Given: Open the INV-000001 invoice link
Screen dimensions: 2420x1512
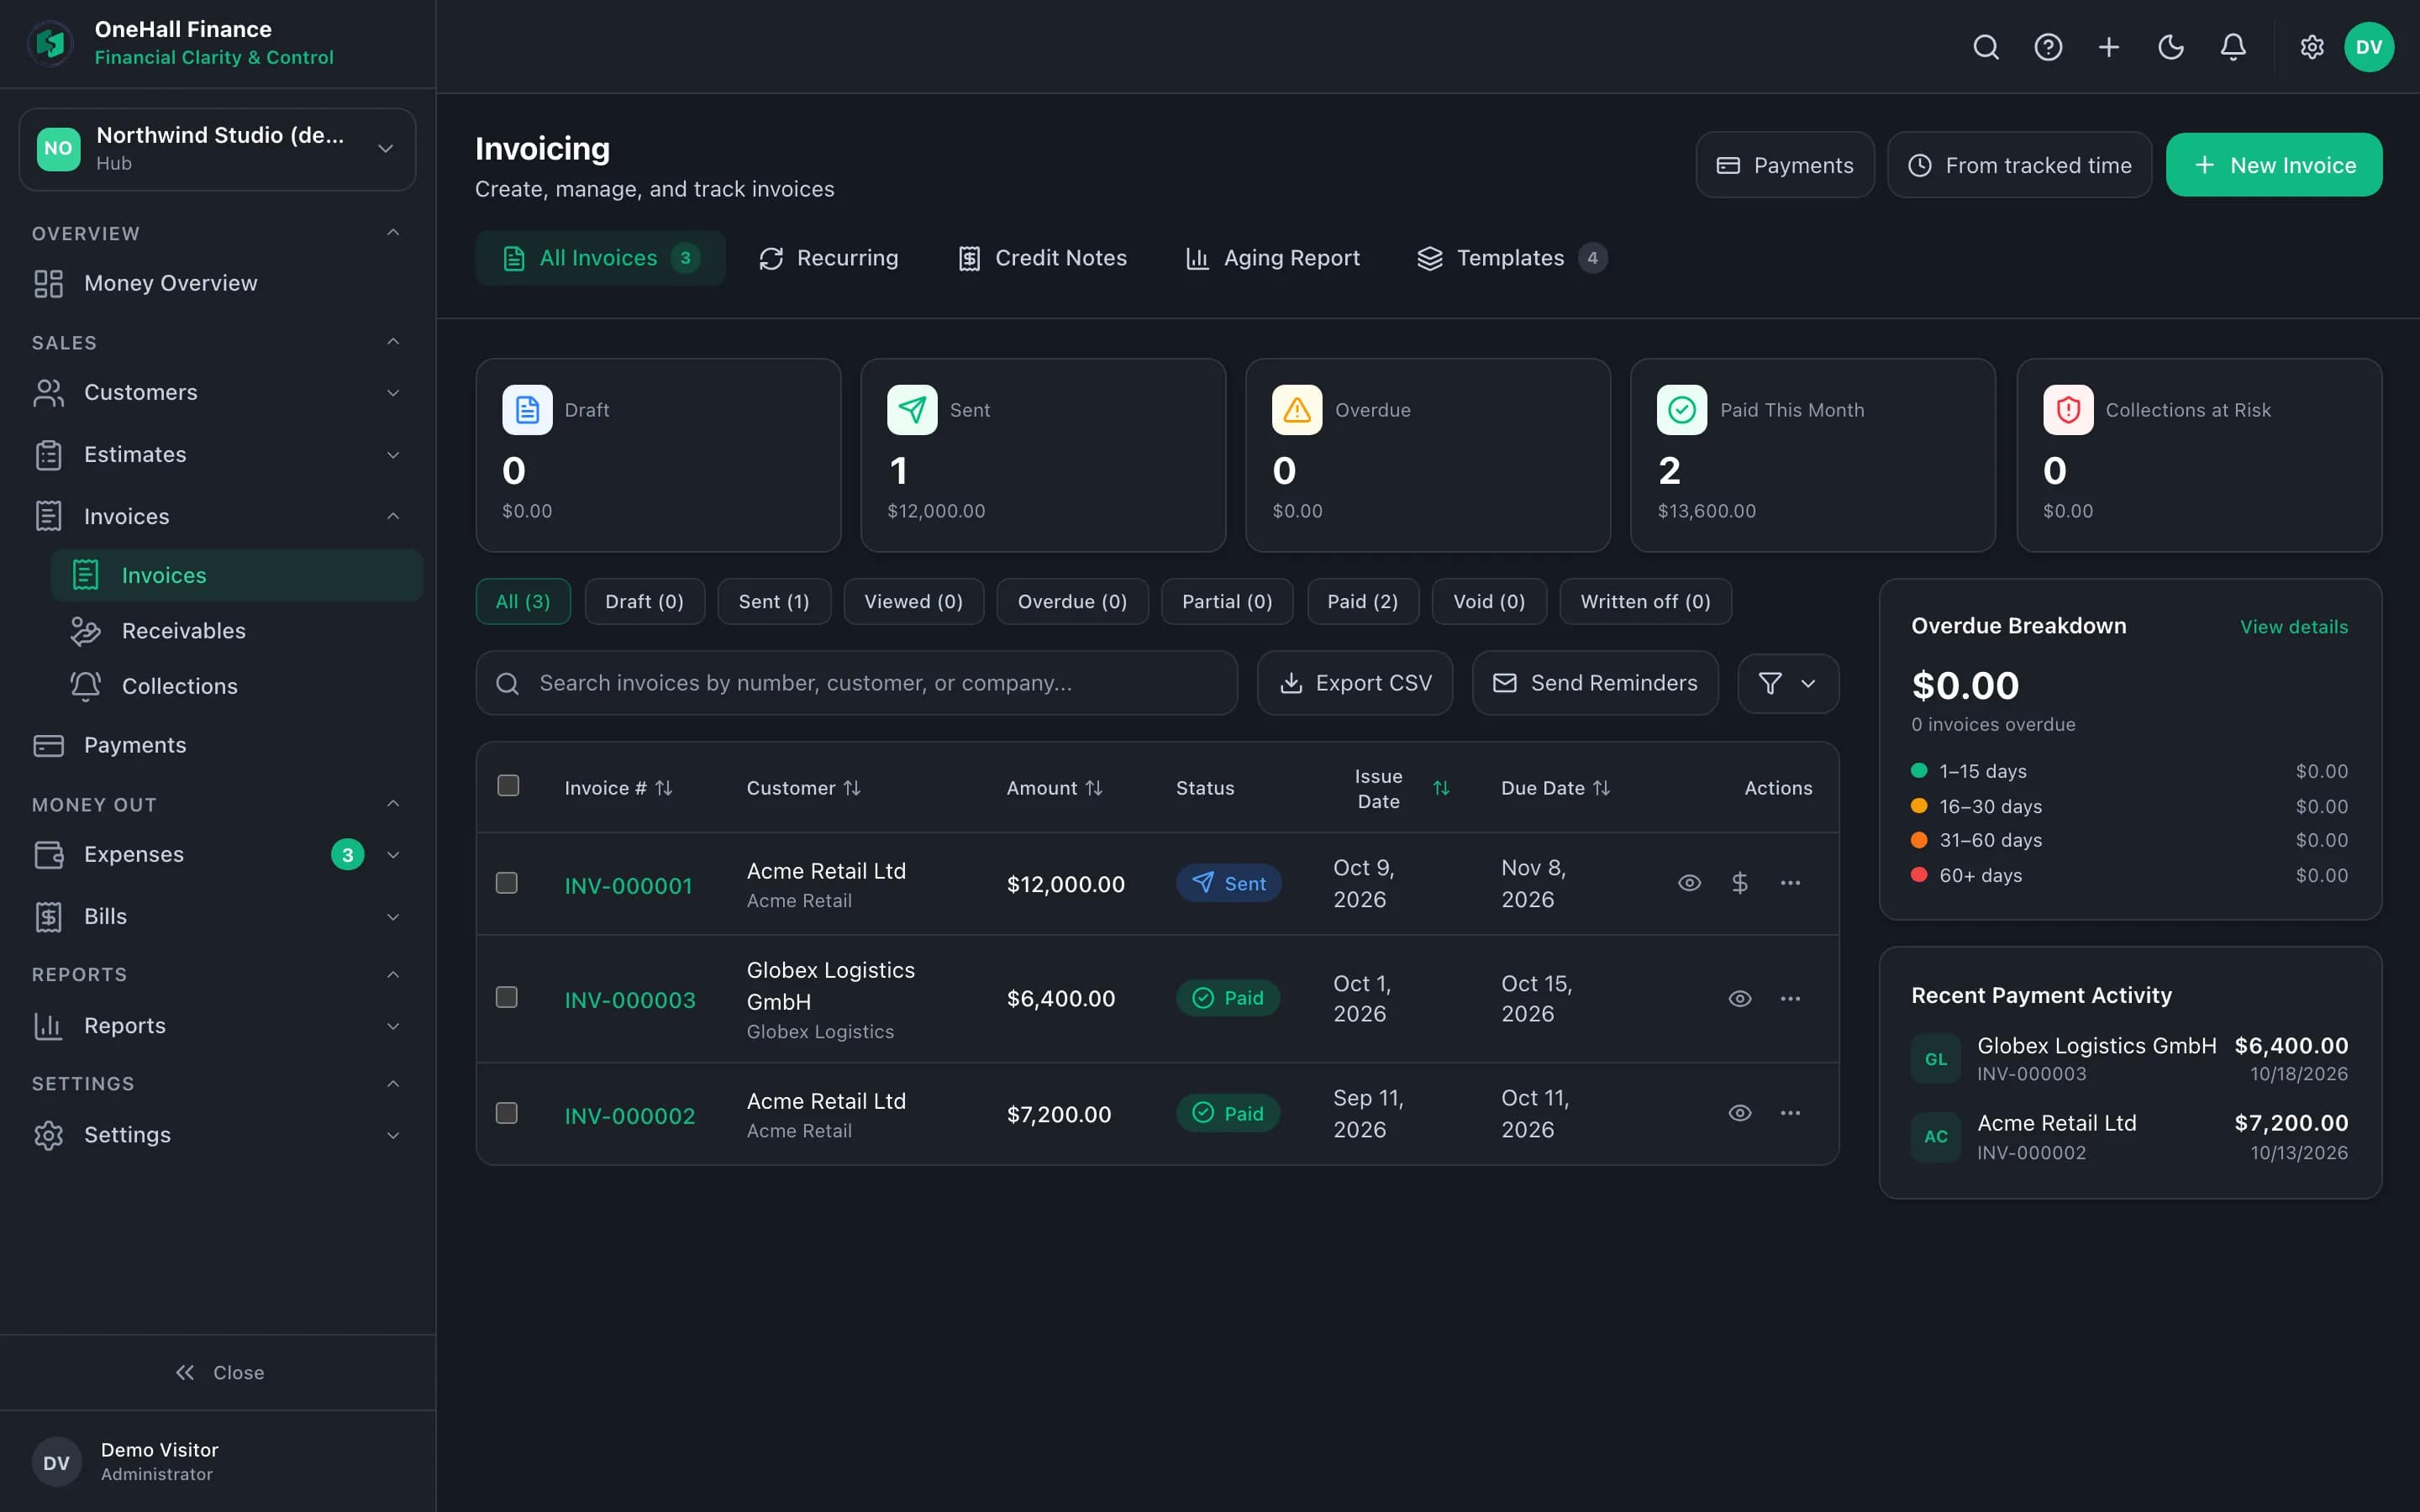Looking at the screenshot, I should (x=628, y=886).
